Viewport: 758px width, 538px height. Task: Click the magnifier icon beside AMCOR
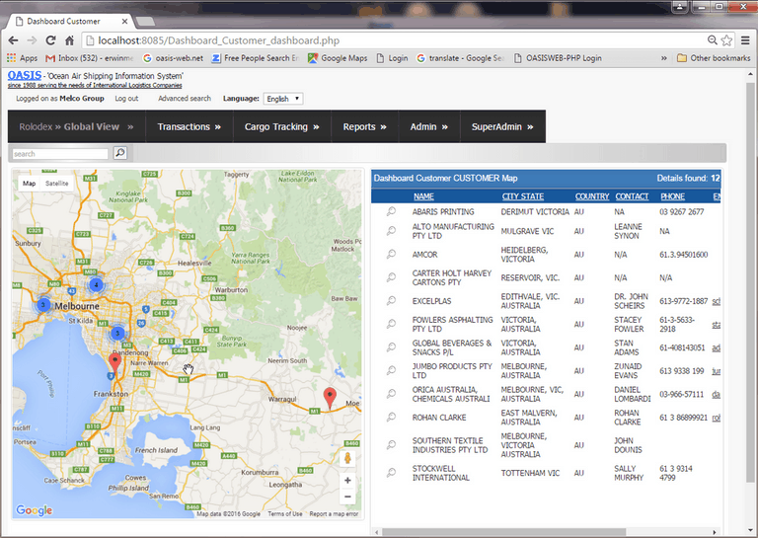tap(391, 254)
